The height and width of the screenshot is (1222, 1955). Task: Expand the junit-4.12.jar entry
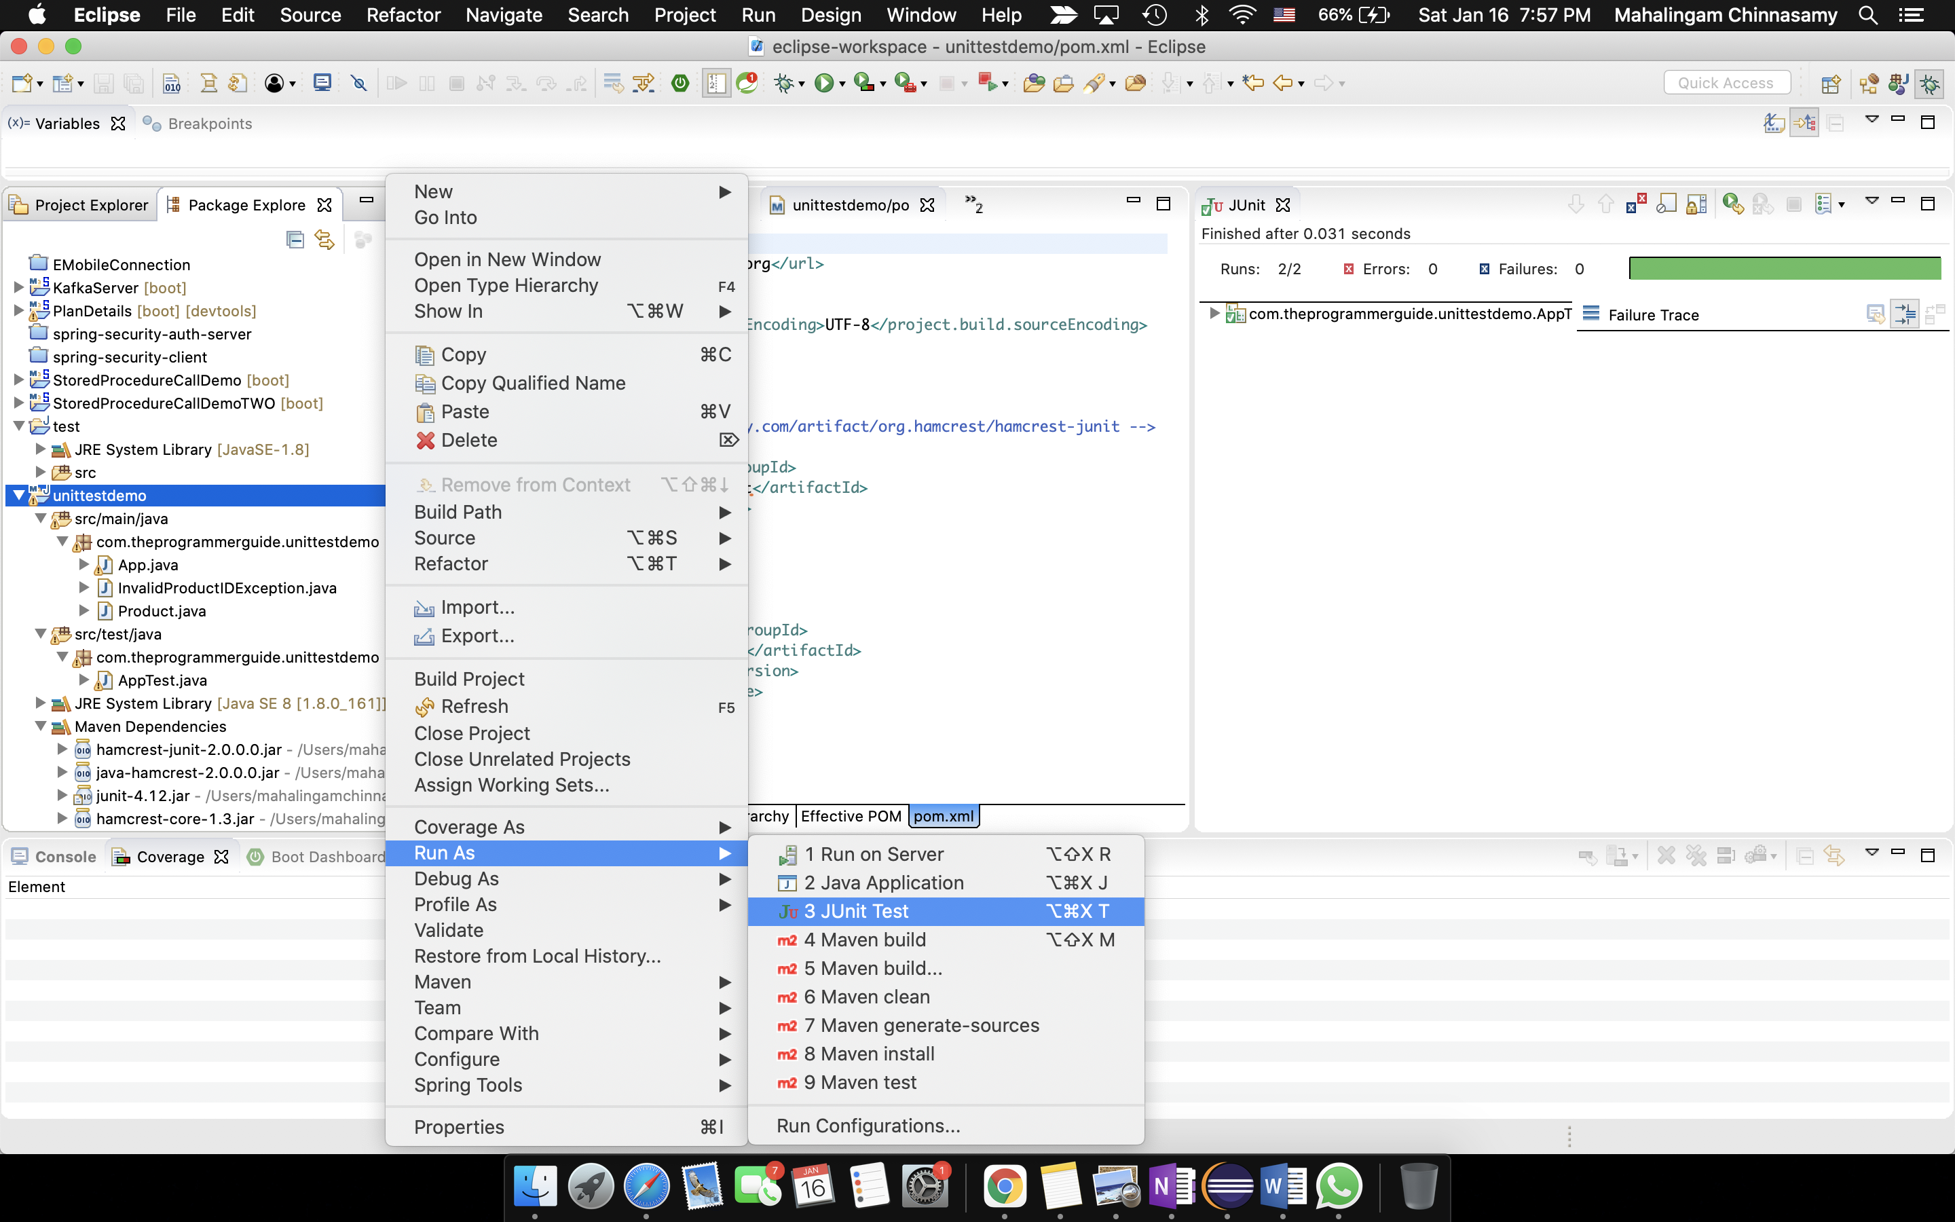(x=62, y=795)
